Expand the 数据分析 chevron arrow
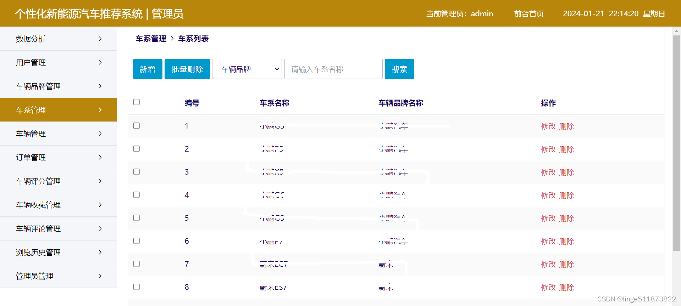 pyautogui.click(x=100, y=39)
